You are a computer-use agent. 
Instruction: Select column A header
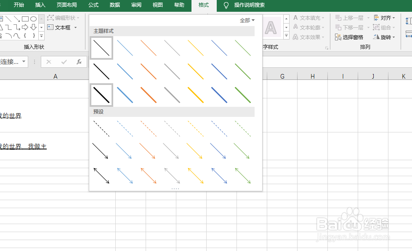point(56,77)
